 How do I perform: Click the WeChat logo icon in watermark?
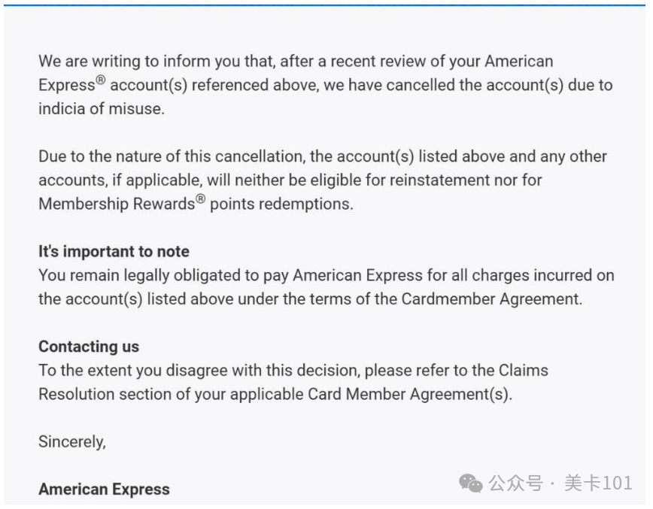pyautogui.click(x=471, y=483)
